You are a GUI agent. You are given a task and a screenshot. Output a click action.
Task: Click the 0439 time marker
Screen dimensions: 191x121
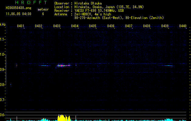point(165,26)
